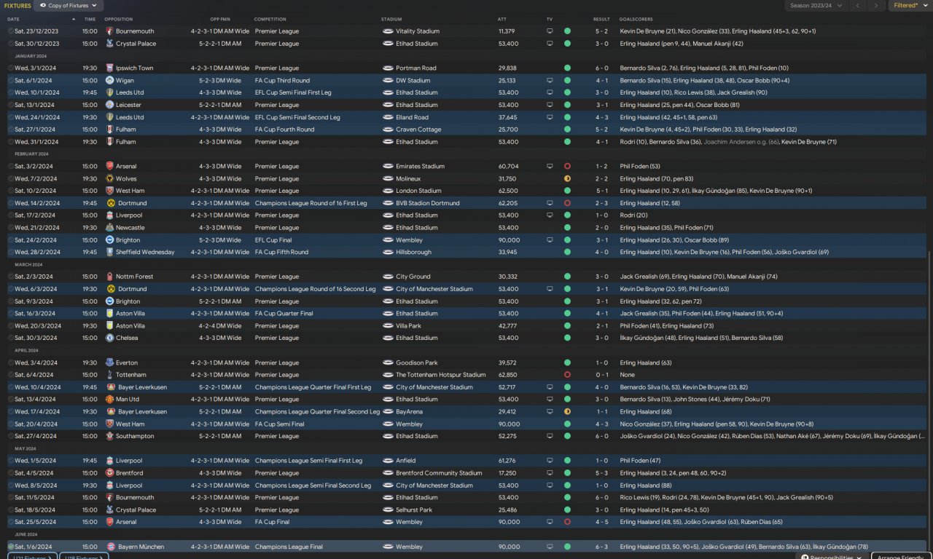Click the Bayern München club badge
The image size is (933, 559).
pyautogui.click(x=111, y=547)
